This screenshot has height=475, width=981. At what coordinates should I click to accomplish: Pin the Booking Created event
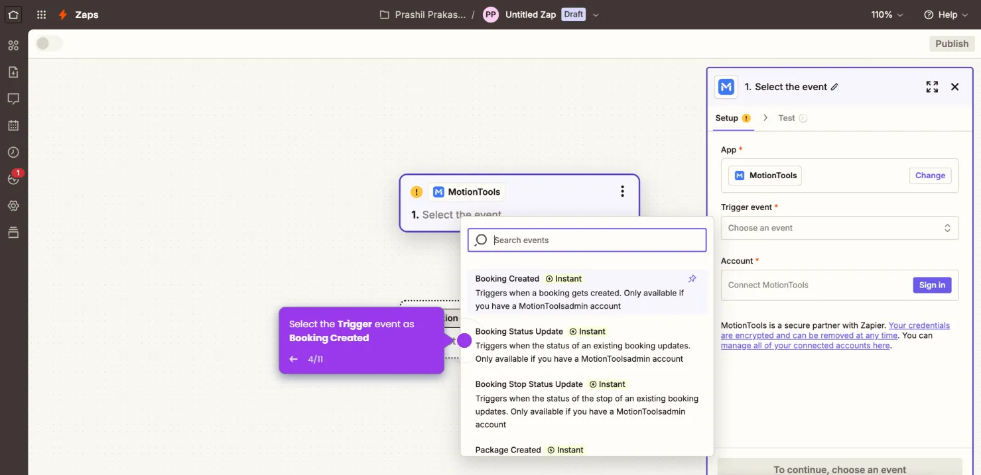(x=692, y=278)
